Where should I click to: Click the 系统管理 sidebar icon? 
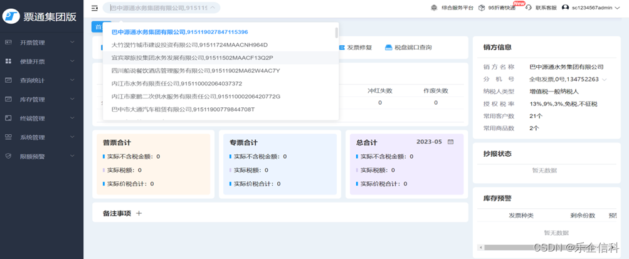pyautogui.click(x=8, y=137)
